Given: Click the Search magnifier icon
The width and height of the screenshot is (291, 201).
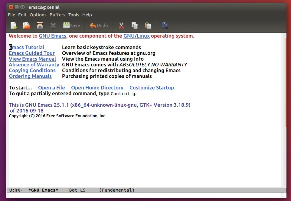Looking at the screenshot, I should pos(165,25).
